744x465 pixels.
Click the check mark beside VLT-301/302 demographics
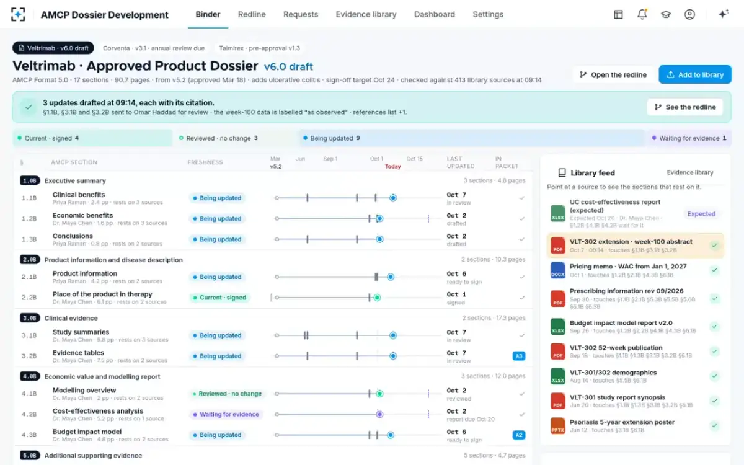tap(714, 376)
